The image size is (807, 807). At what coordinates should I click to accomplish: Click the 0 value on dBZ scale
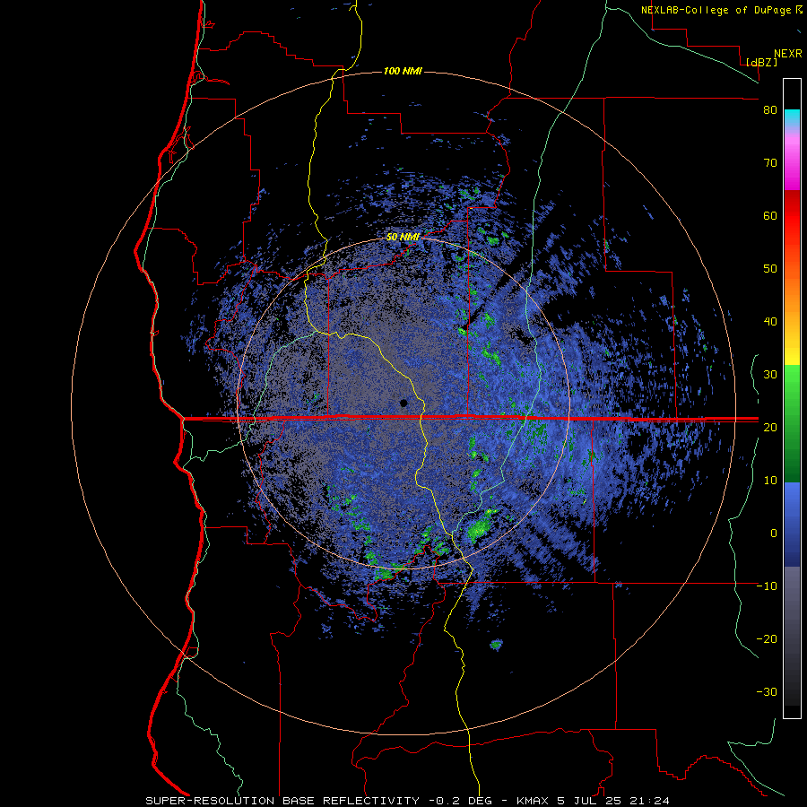[x=774, y=534]
